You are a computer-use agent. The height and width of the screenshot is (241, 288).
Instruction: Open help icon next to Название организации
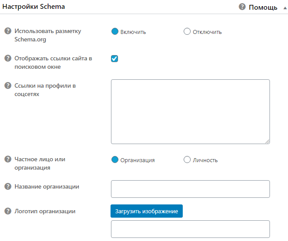tap(8, 186)
